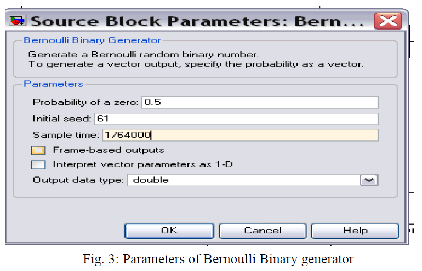
Task: Click the Simulink block icon in title bar
Action: 17,20
